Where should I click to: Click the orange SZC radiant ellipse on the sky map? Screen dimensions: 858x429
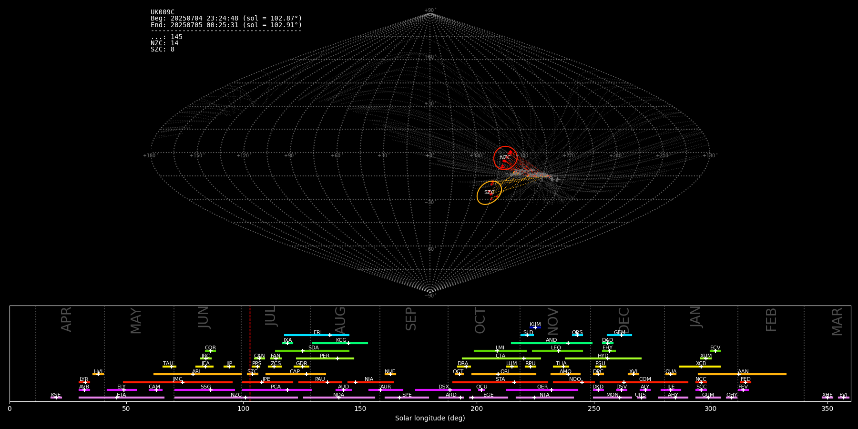coord(490,193)
